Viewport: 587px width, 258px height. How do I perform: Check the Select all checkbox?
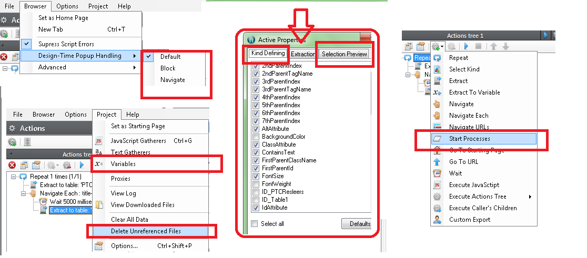click(255, 224)
